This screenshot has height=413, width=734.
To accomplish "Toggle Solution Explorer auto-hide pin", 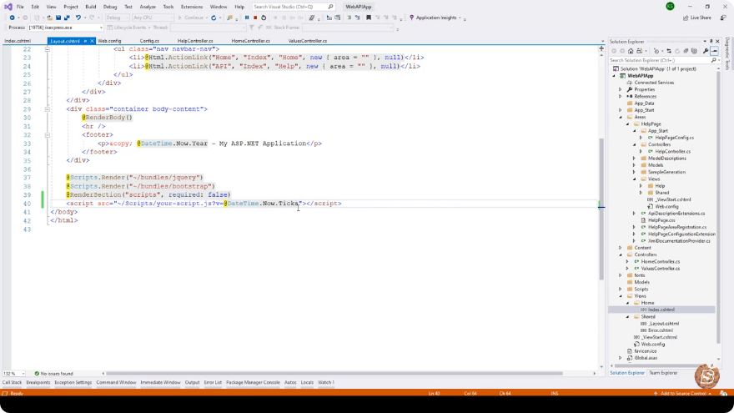I will 711,42.
